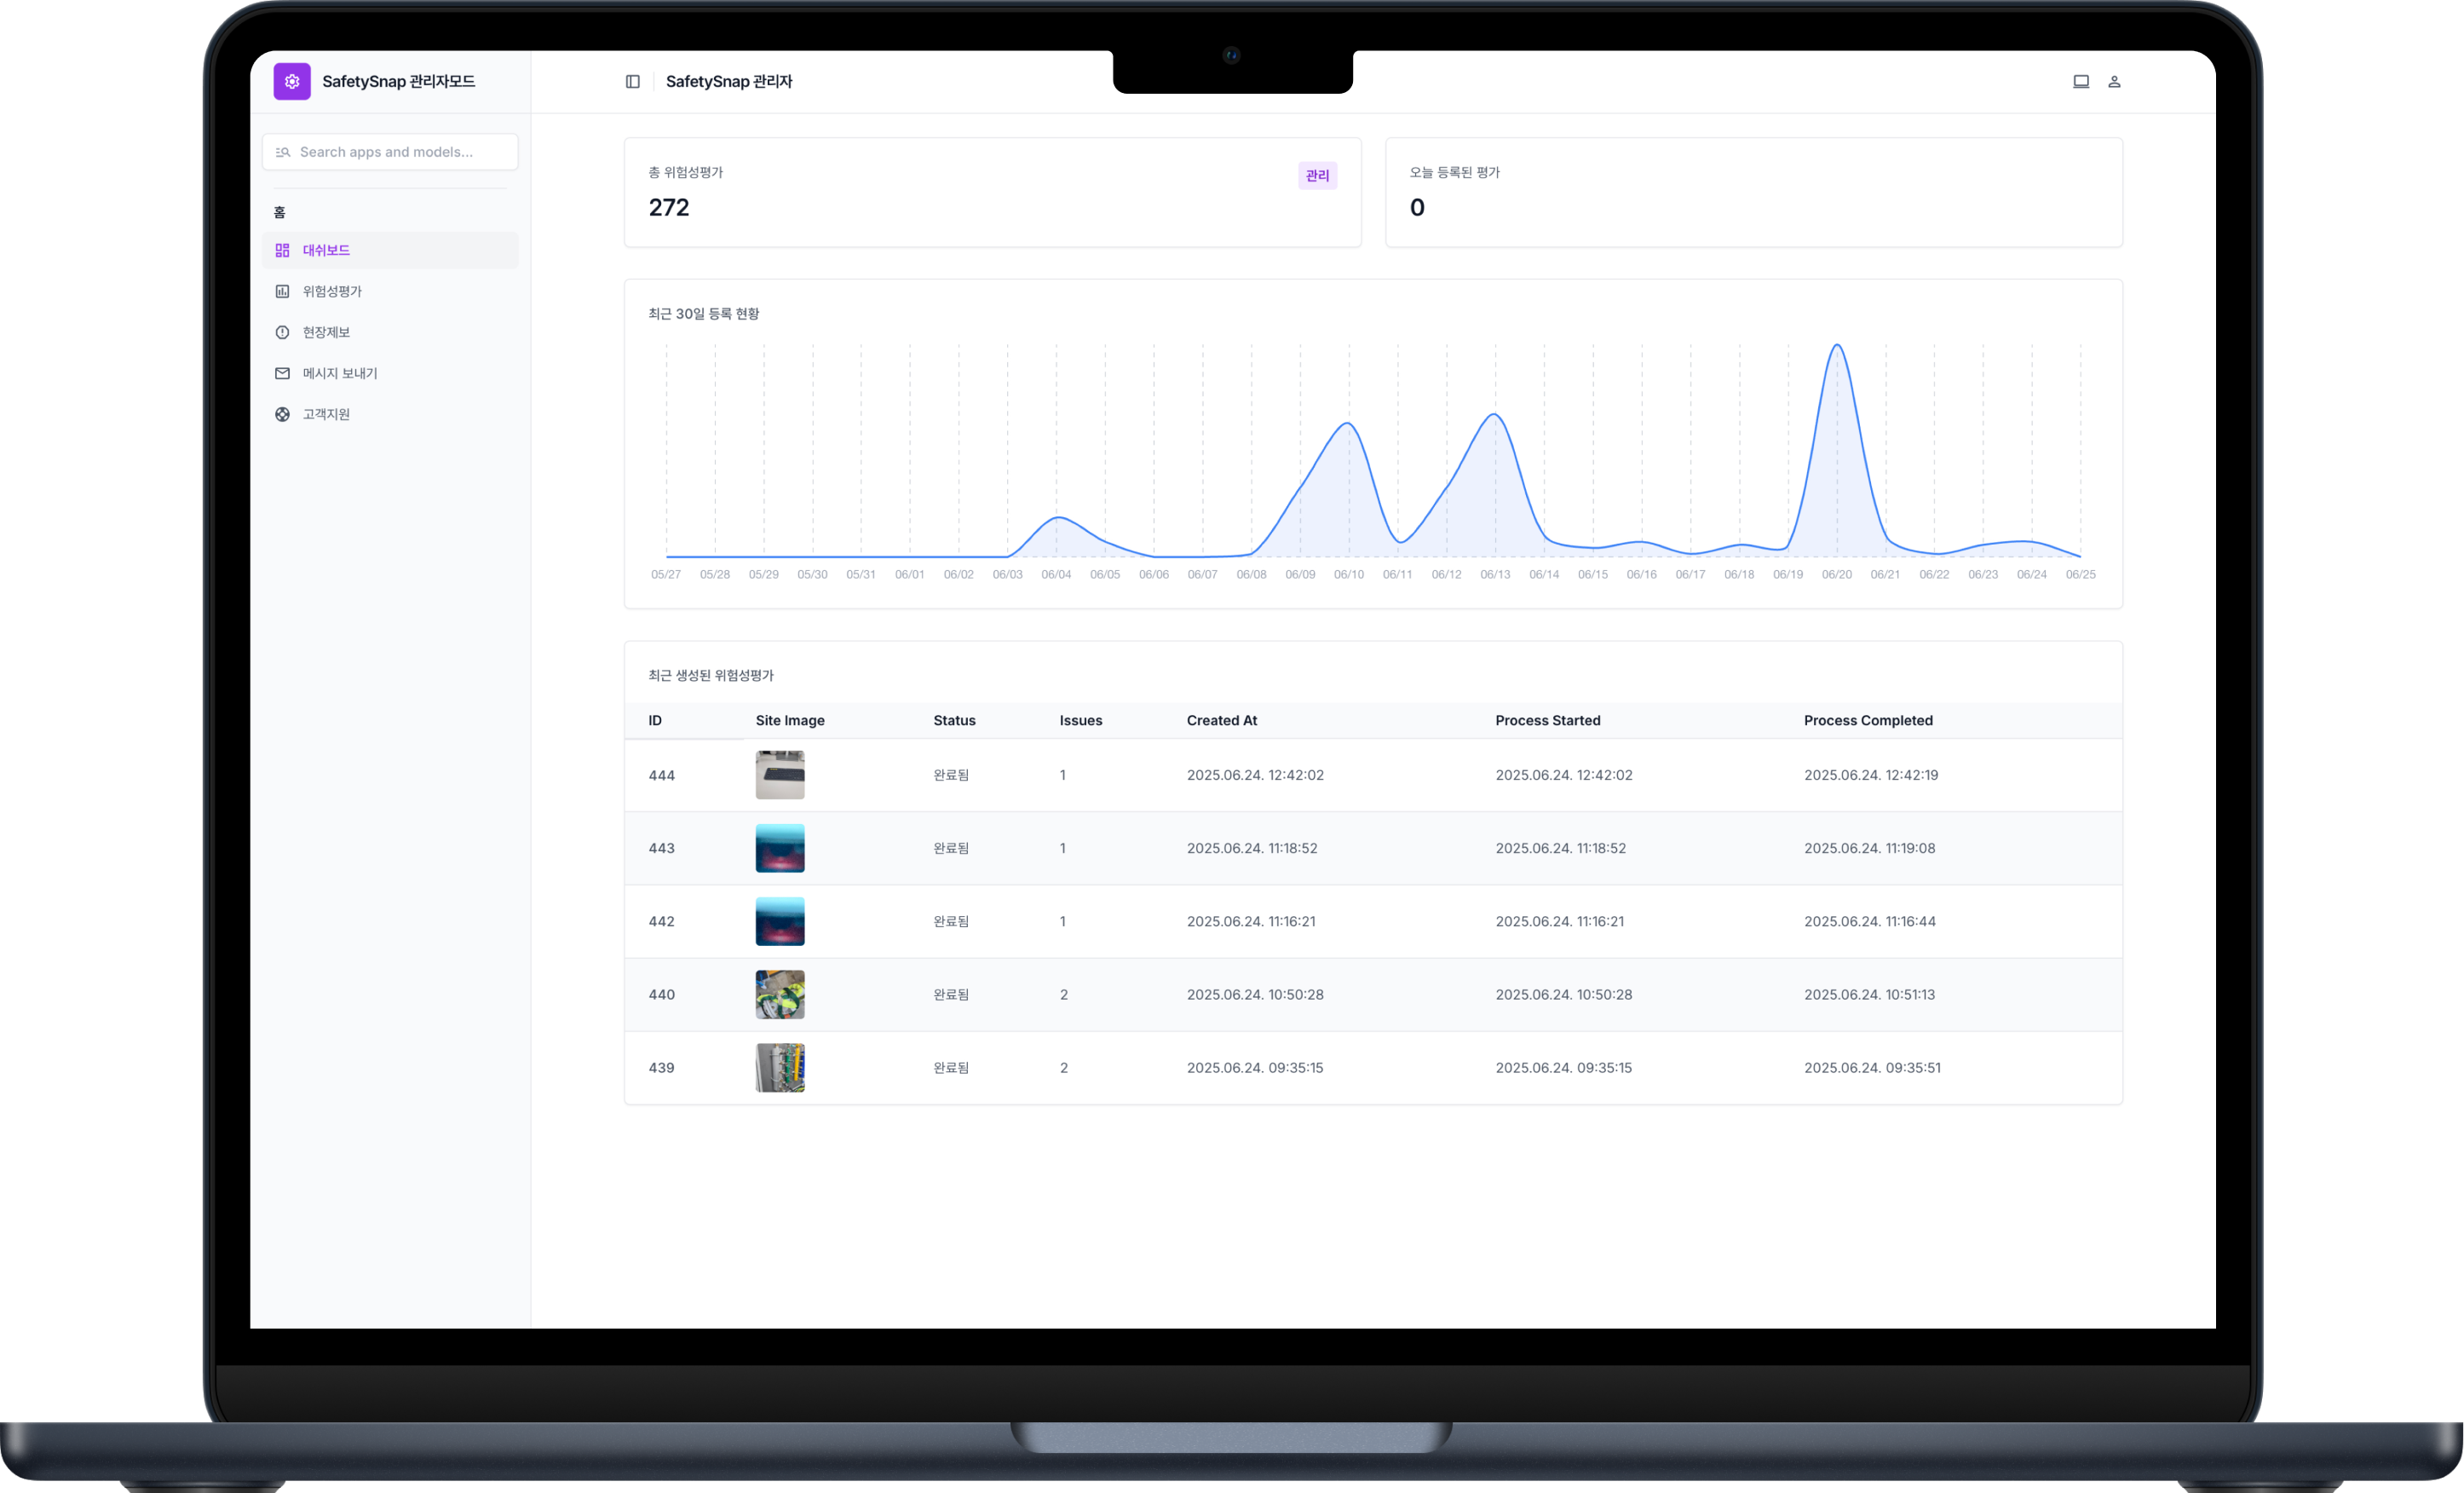The width and height of the screenshot is (2464, 1493).
Task: Open site image thumbnail for ID 440
Action: pyautogui.click(x=780, y=994)
